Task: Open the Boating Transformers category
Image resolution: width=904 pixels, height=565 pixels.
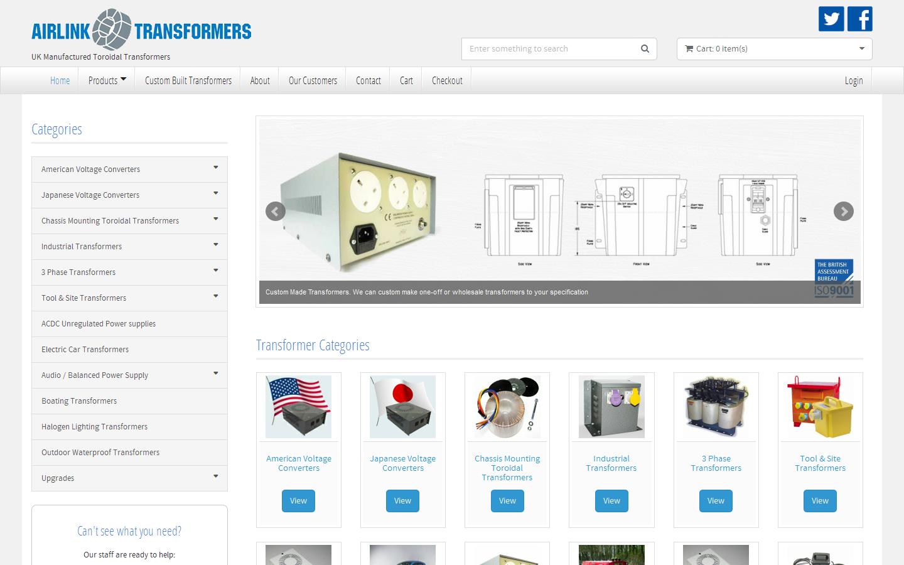Action: 78,401
